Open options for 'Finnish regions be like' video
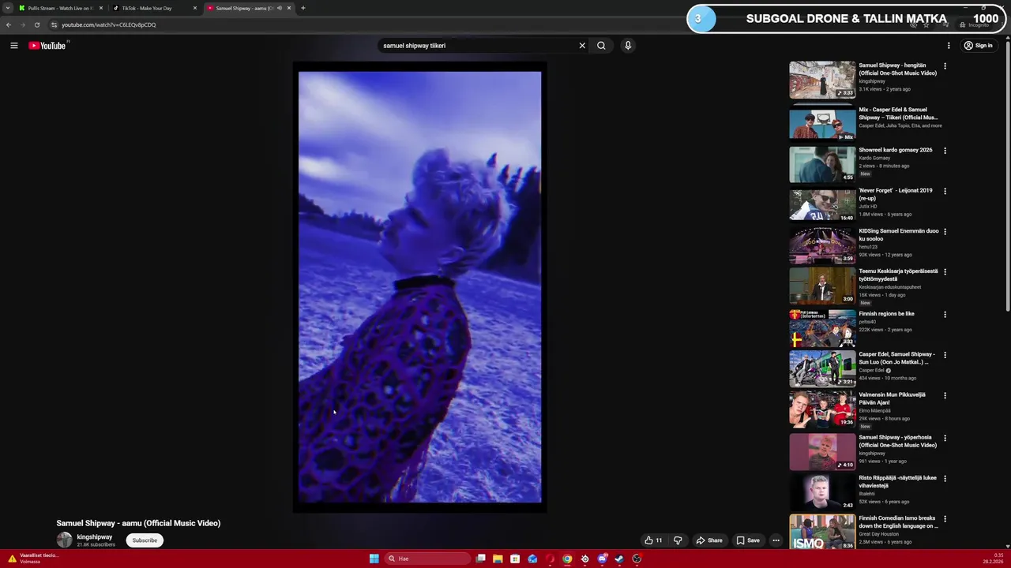The height and width of the screenshot is (568, 1011). [x=945, y=315]
